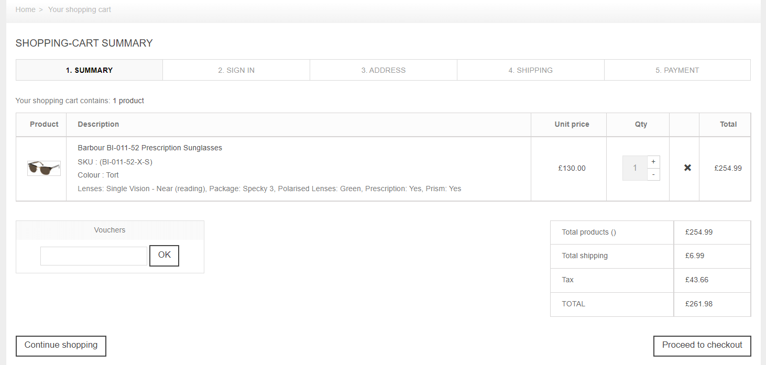The image size is (766, 365).
Task: Select the 1. Summary step tab
Action: (89, 70)
